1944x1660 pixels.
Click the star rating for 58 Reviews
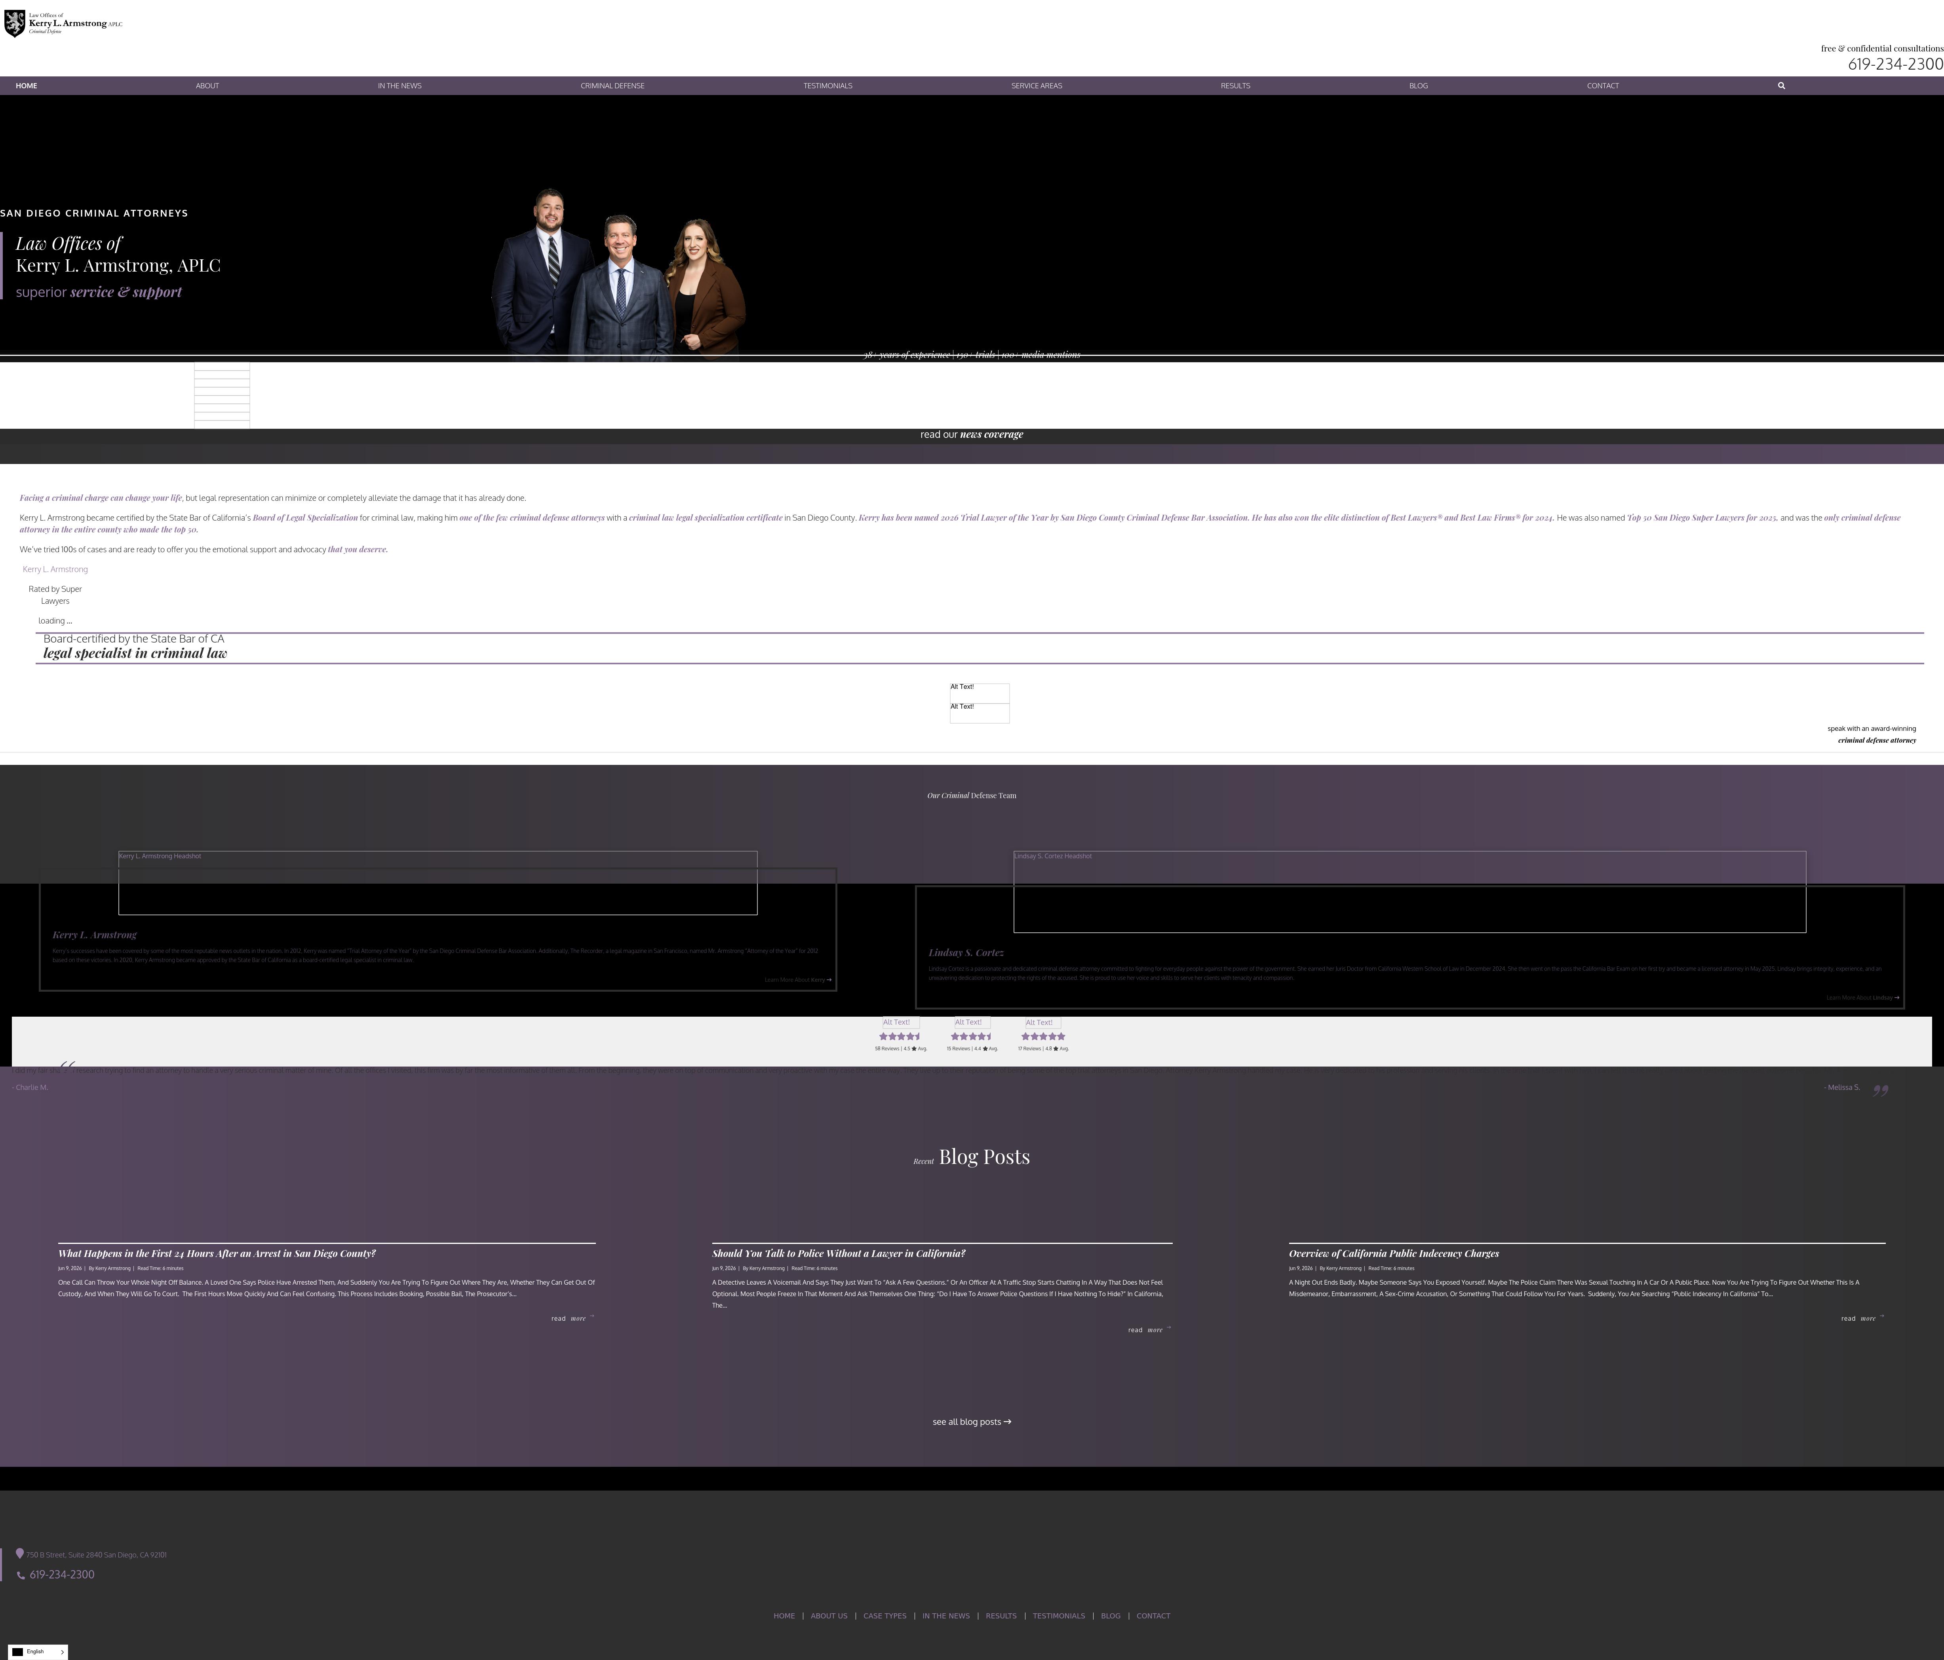[899, 1037]
